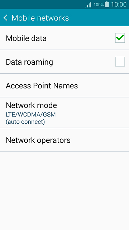The width and height of the screenshot is (129, 230).
Task: Click the green checkmark for Mobile data
Action: (x=120, y=38)
